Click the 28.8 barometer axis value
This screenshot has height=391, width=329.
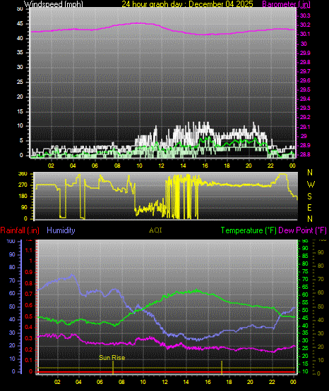pyautogui.click(x=305, y=154)
